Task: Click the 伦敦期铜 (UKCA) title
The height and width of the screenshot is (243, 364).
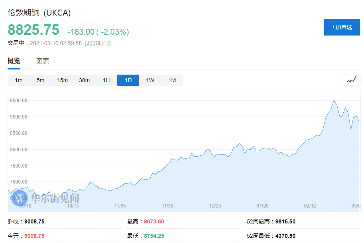Action: coord(39,13)
